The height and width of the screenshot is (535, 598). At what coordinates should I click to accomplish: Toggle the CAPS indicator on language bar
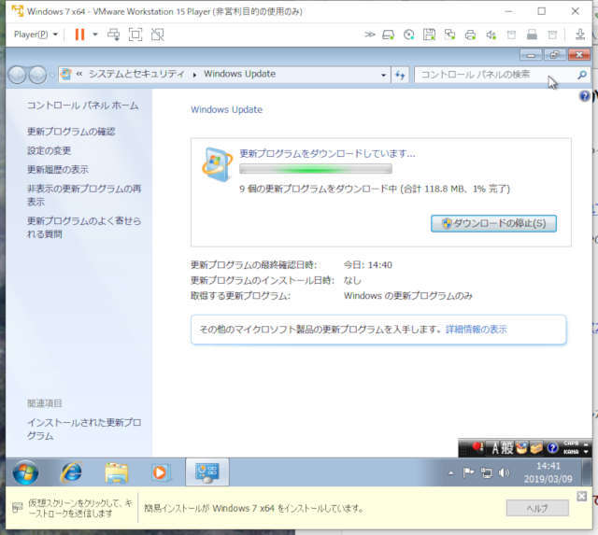tap(571, 443)
